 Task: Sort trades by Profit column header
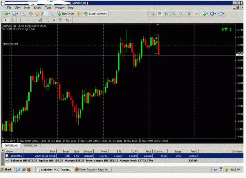tap(190, 152)
